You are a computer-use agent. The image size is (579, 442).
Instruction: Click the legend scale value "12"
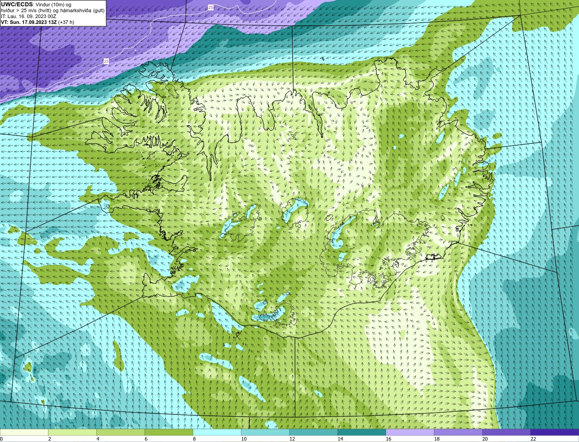click(x=292, y=439)
